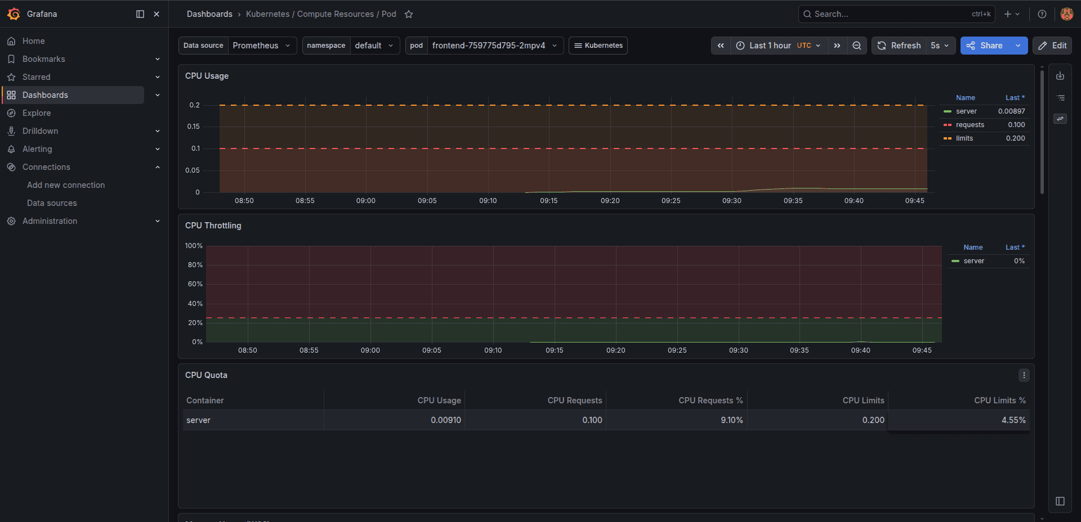The height and width of the screenshot is (522, 1081).
Task: Expand the Share options arrow
Action: [1018, 46]
